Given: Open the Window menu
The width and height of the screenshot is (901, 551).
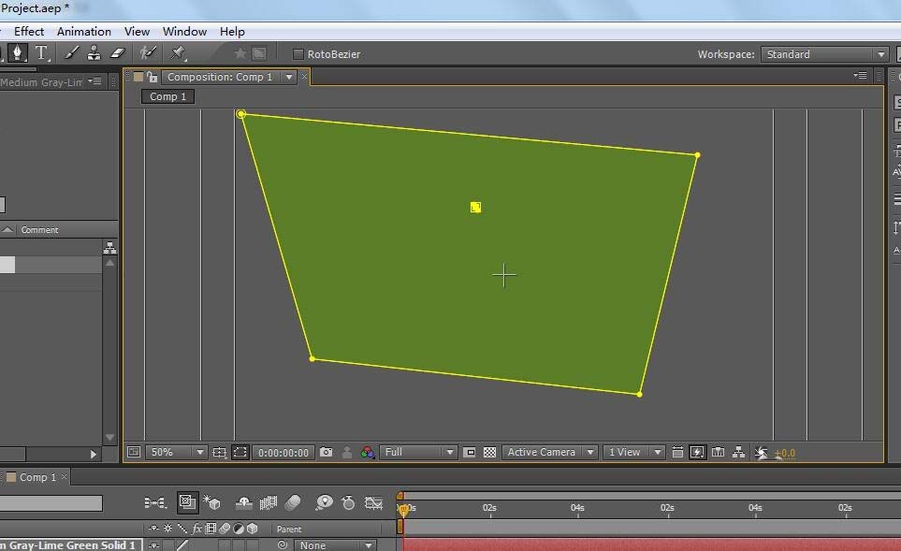Looking at the screenshot, I should (x=184, y=31).
